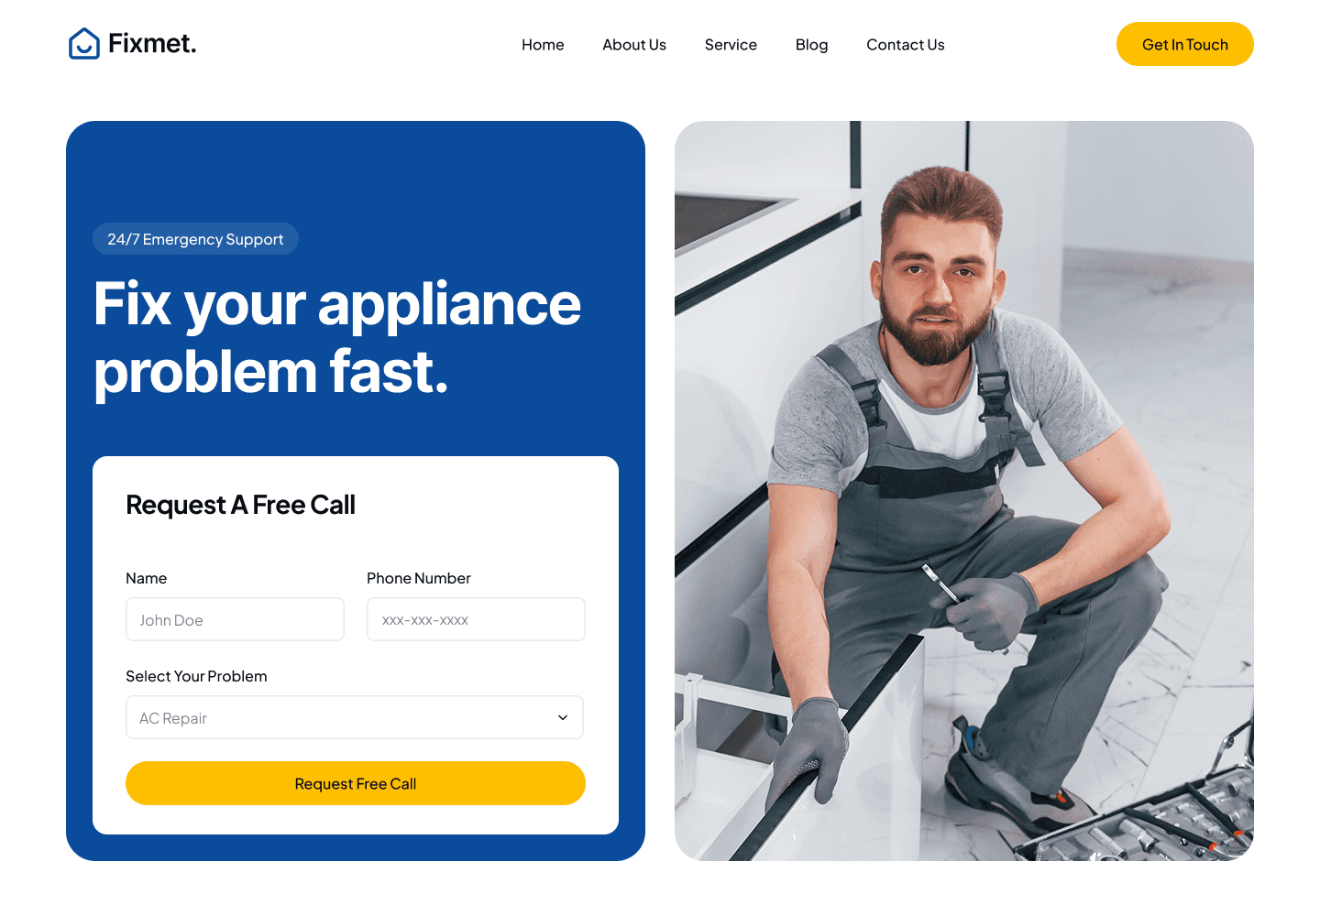
Task: Go to the About Us page
Action: [634, 45]
